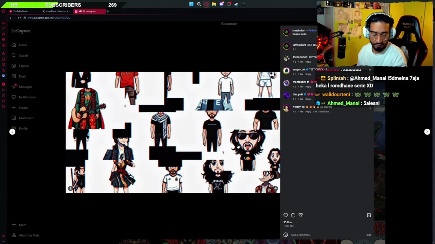
Task: Toggle the reel sound icon
Action: tap(276, 188)
